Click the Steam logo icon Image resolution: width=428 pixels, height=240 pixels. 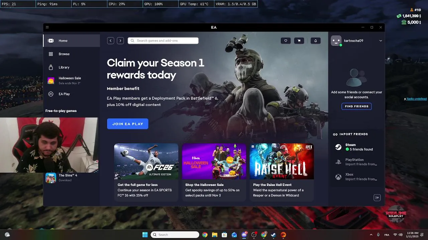coord(338,147)
